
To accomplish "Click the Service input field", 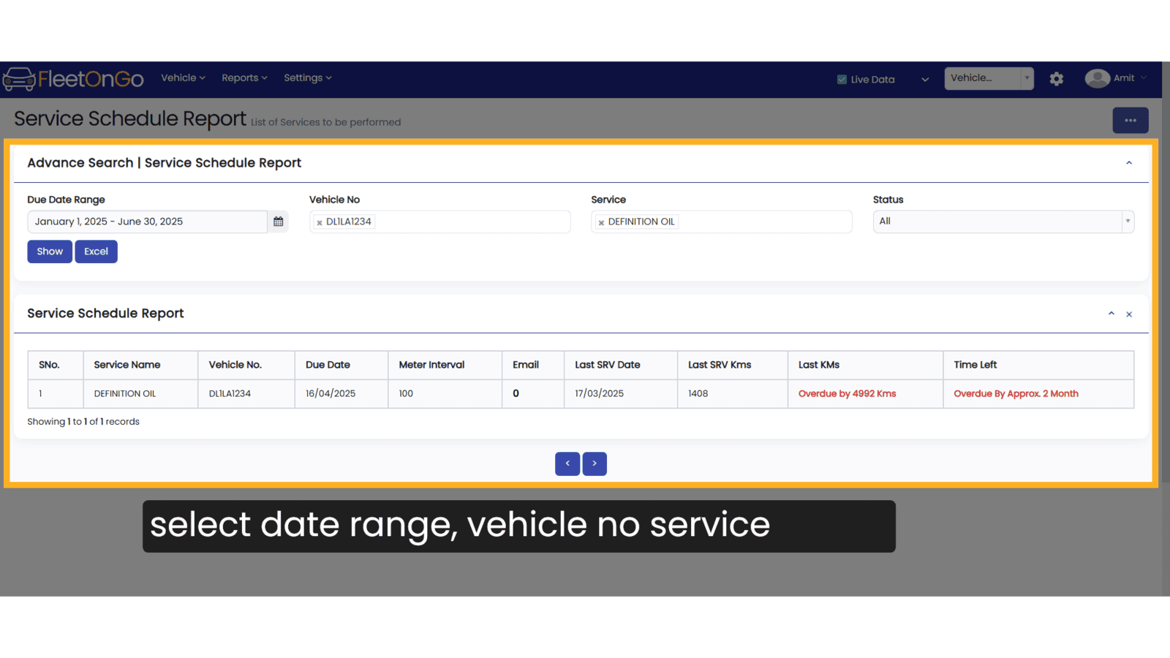I will 722,222.
